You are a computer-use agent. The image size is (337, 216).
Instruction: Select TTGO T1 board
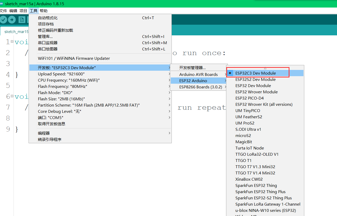coord(265,161)
